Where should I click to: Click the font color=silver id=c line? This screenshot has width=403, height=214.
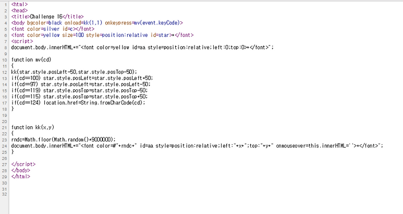click(x=53, y=29)
